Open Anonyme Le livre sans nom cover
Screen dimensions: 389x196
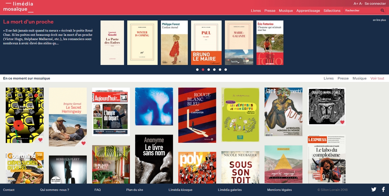(154, 159)
